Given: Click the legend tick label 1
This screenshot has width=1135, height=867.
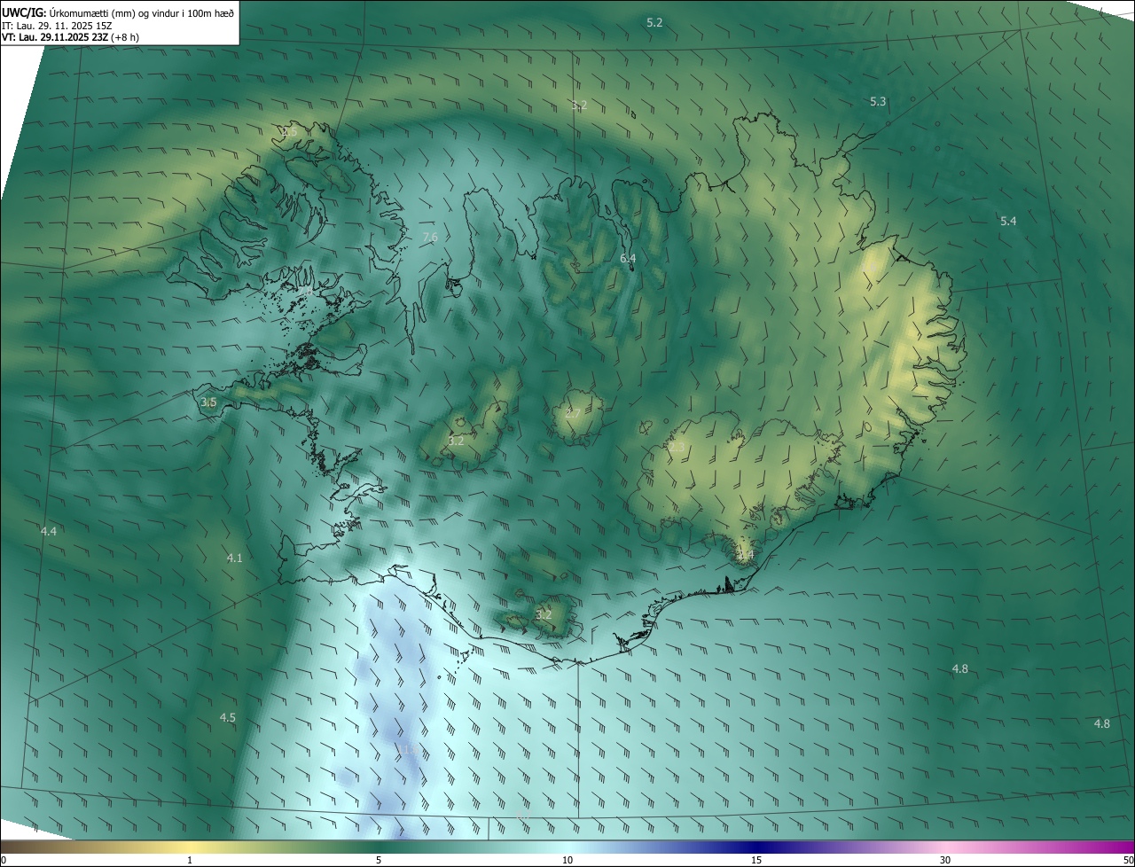Looking at the screenshot, I should pos(190,860).
